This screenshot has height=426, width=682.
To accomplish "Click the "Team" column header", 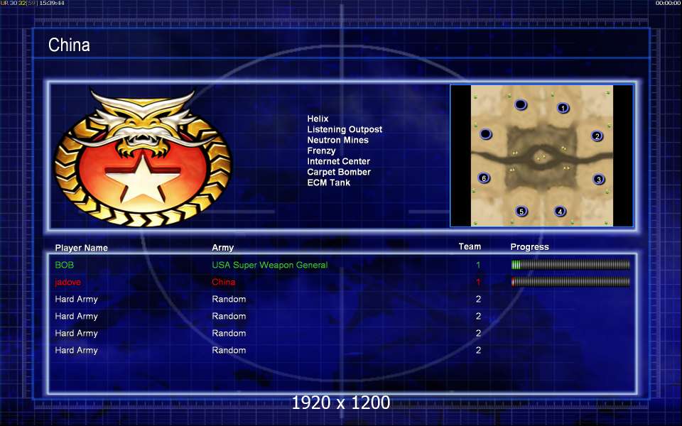I will pos(470,246).
